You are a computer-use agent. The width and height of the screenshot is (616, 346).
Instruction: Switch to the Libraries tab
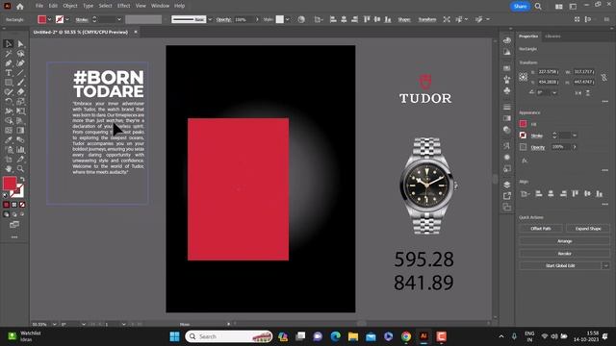tap(552, 37)
